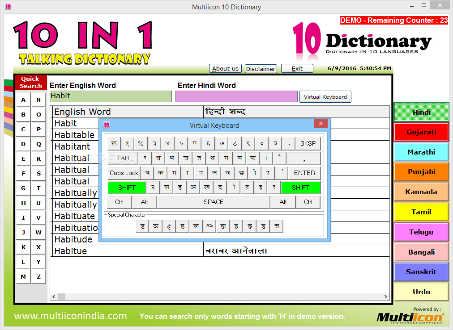Close the Virtual Keyboard window
The image size is (453, 330).
(x=321, y=123)
